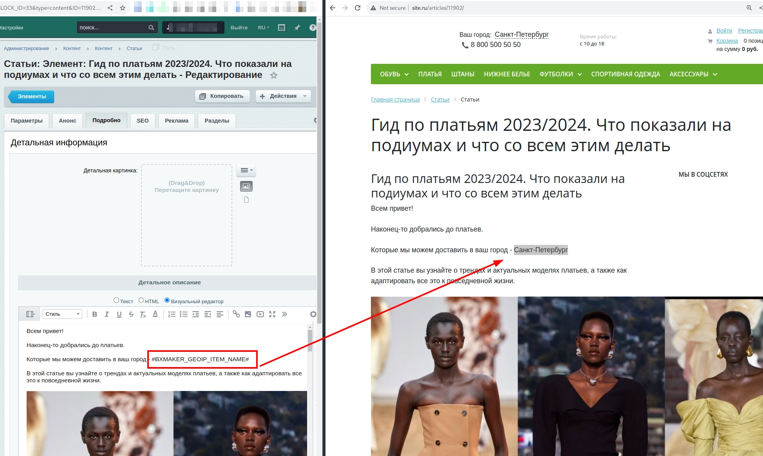This screenshot has width=763, height=456.
Task: Click the numbered list icon
Action: pyautogui.click(x=172, y=314)
